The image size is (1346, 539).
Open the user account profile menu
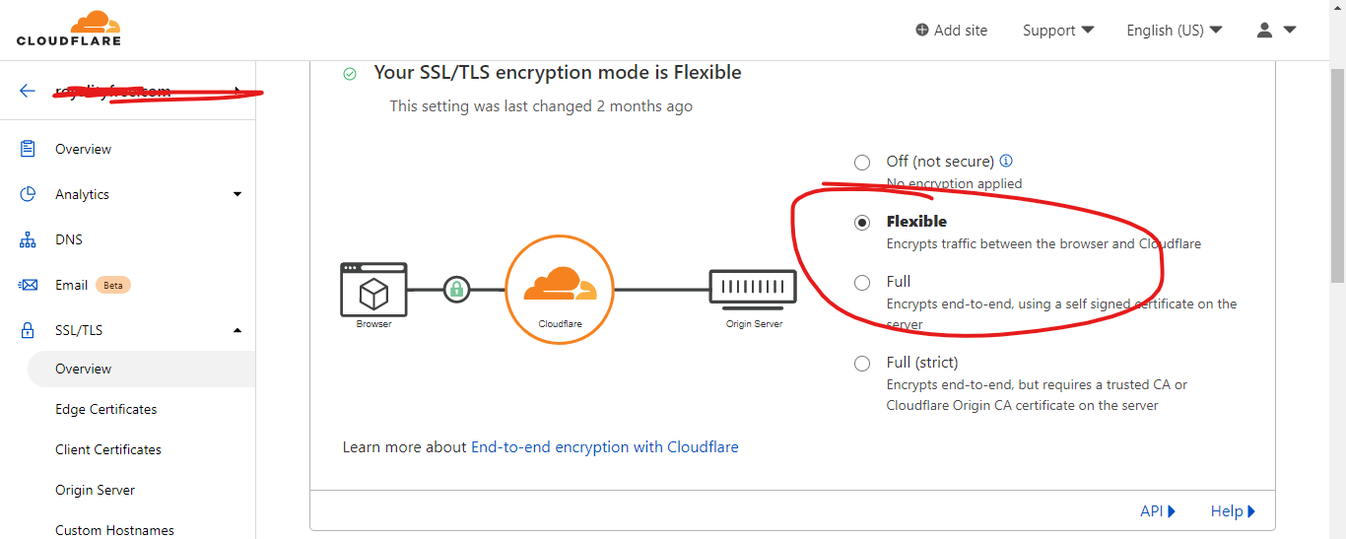coord(1275,31)
